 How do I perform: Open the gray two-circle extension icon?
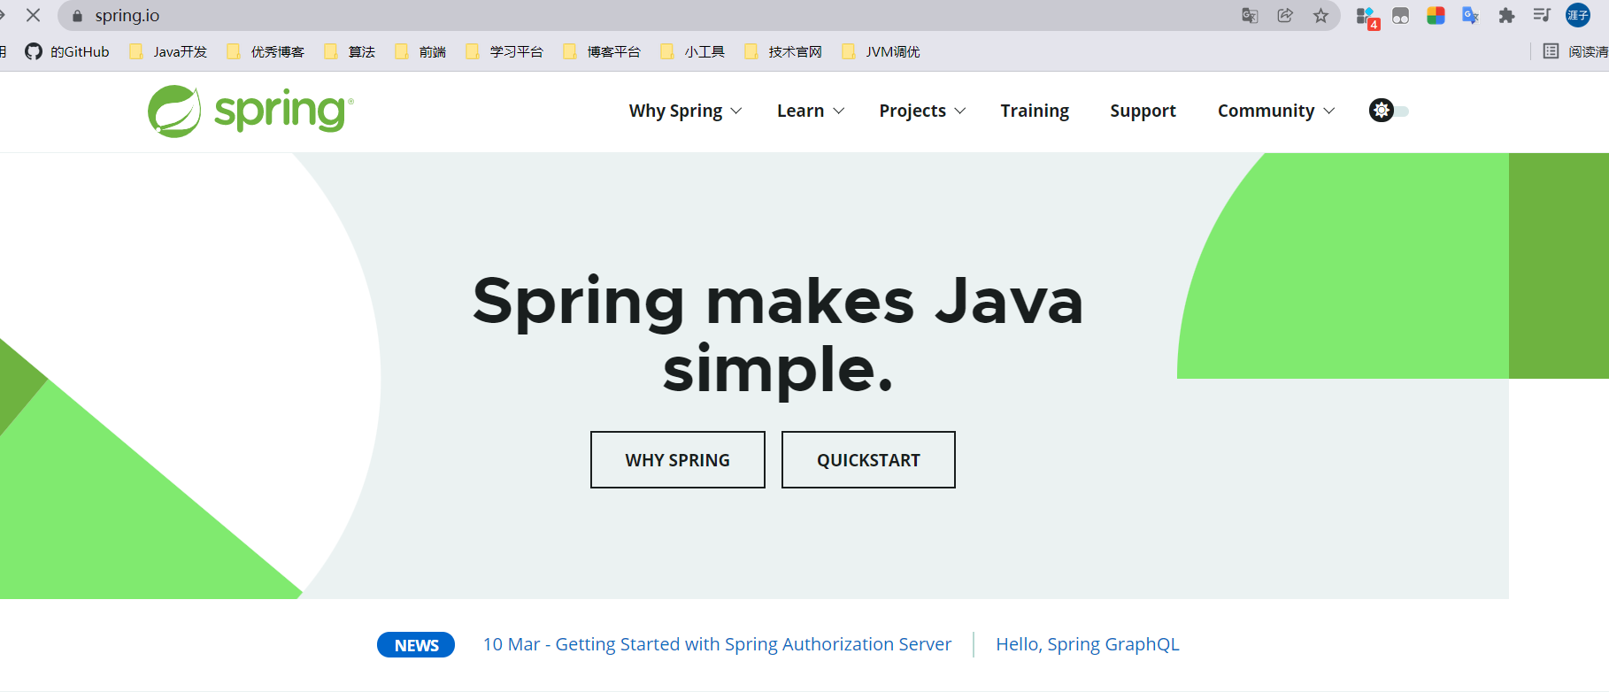(1400, 16)
